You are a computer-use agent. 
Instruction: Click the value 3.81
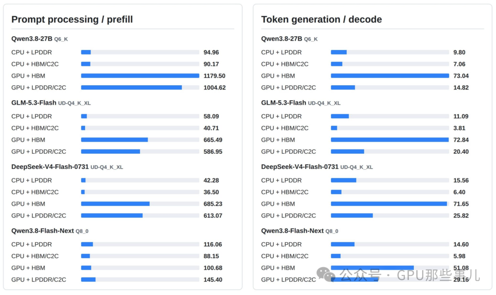click(x=459, y=128)
